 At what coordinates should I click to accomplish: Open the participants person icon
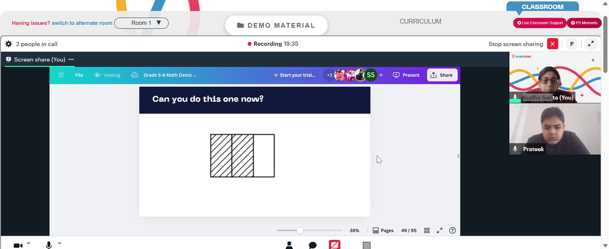pyautogui.click(x=289, y=245)
